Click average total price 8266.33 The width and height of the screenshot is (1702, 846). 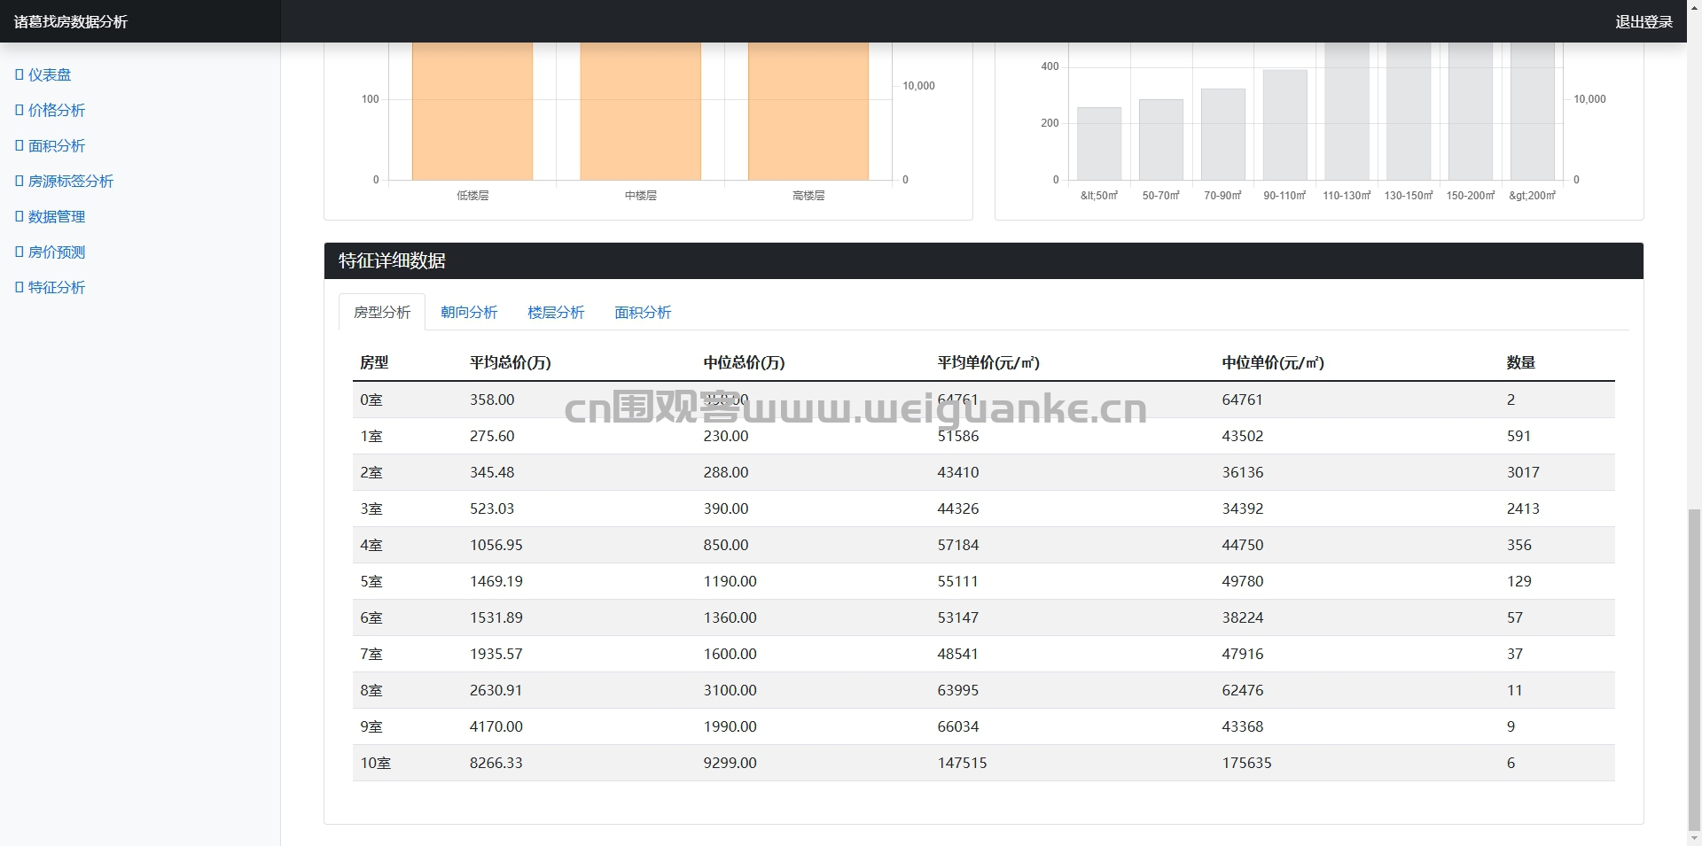pos(496,763)
